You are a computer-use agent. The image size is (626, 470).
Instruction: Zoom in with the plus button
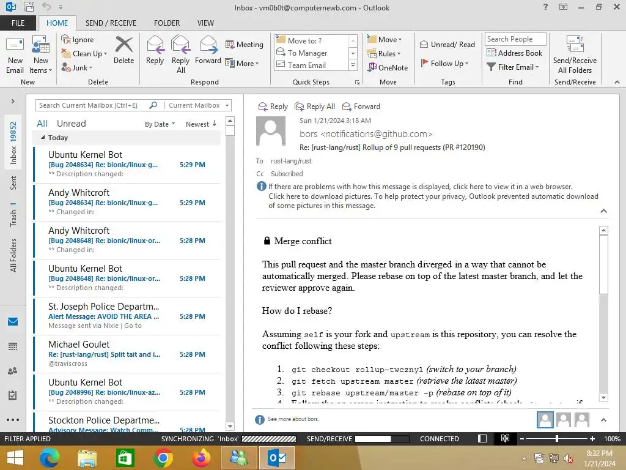pos(592,439)
